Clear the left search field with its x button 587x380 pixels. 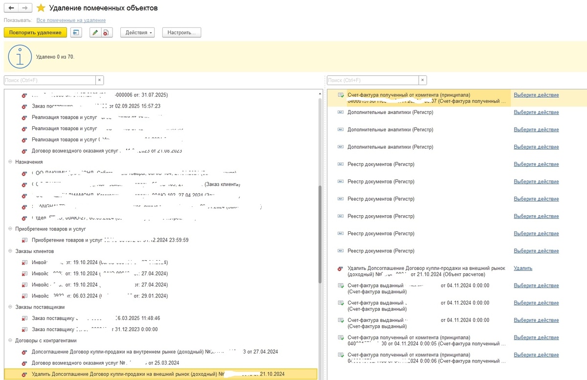click(x=99, y=80)
